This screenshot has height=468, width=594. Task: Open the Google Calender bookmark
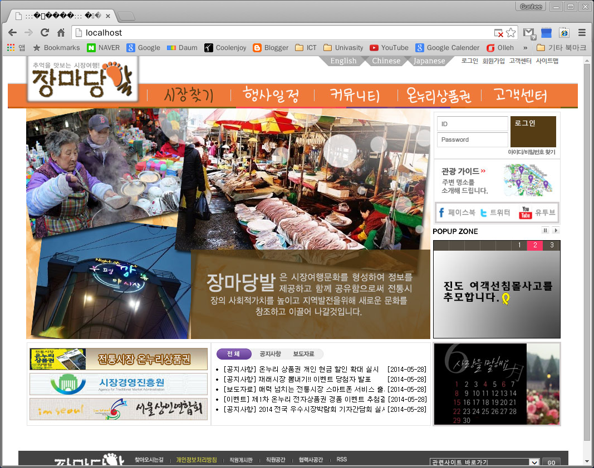pos(448,48)
